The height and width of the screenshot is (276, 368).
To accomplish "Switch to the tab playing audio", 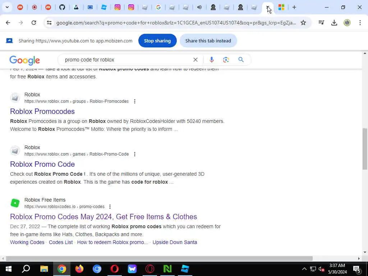I will pyautogui.click(x=199, y=7).
